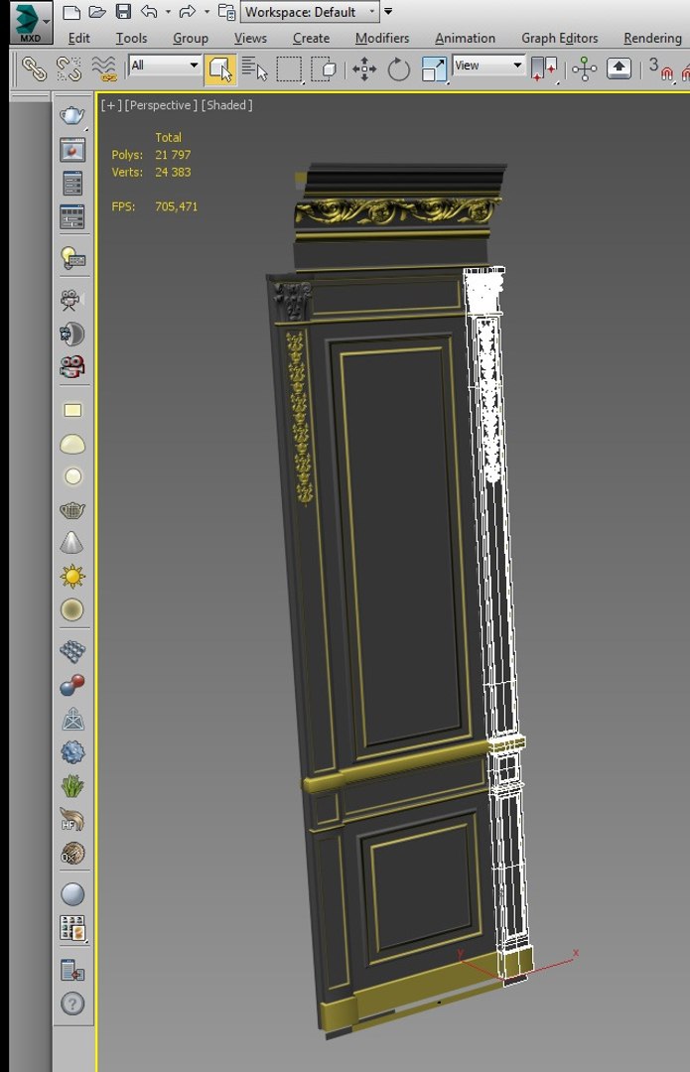The width and height of the screenshot is (690, 1072).
Task: Redo the last undone action
Action: [x=187, y=12]
